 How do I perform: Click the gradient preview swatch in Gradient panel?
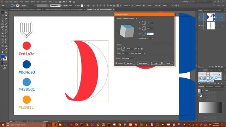click(200, 91)
